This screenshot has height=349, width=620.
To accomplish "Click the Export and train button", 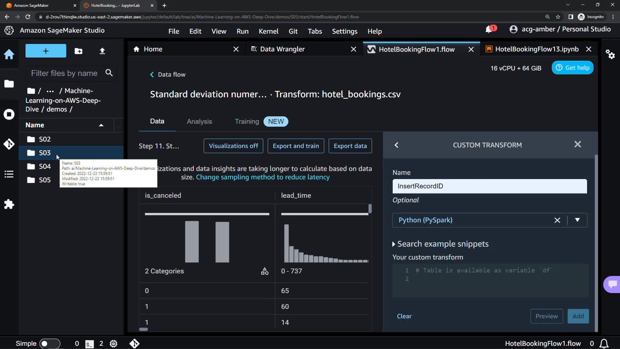I will tap(295, 146).
